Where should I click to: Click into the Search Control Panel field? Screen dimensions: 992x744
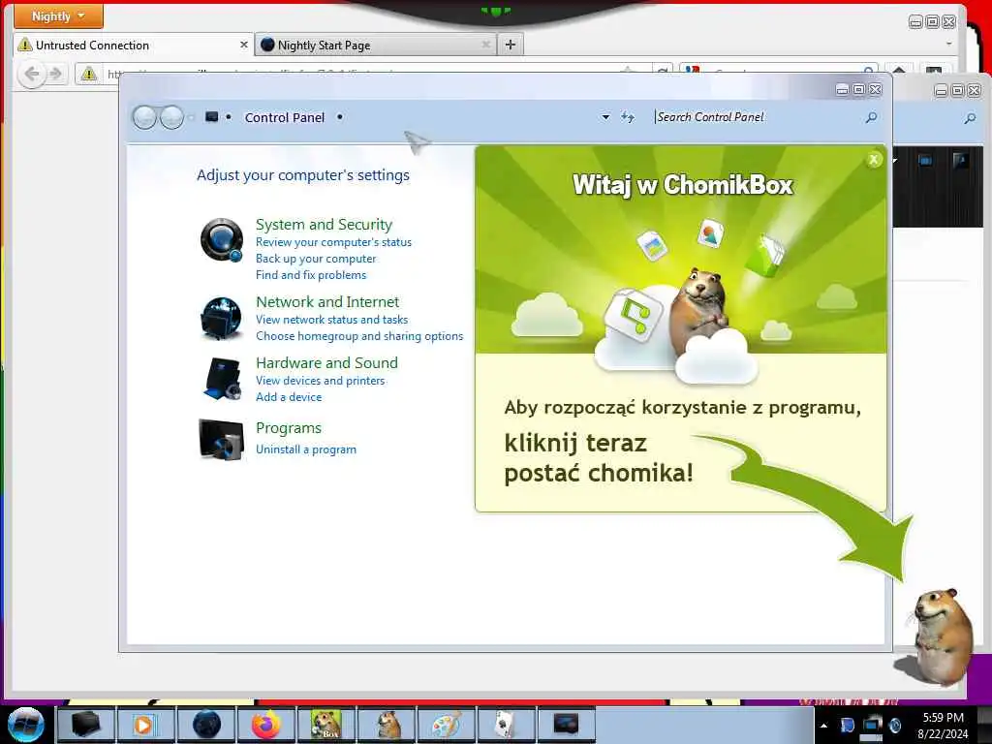758,117
